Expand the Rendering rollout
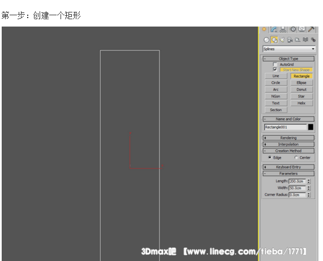Viewport: 323px width, 261px height. click(x=288, y=138)
